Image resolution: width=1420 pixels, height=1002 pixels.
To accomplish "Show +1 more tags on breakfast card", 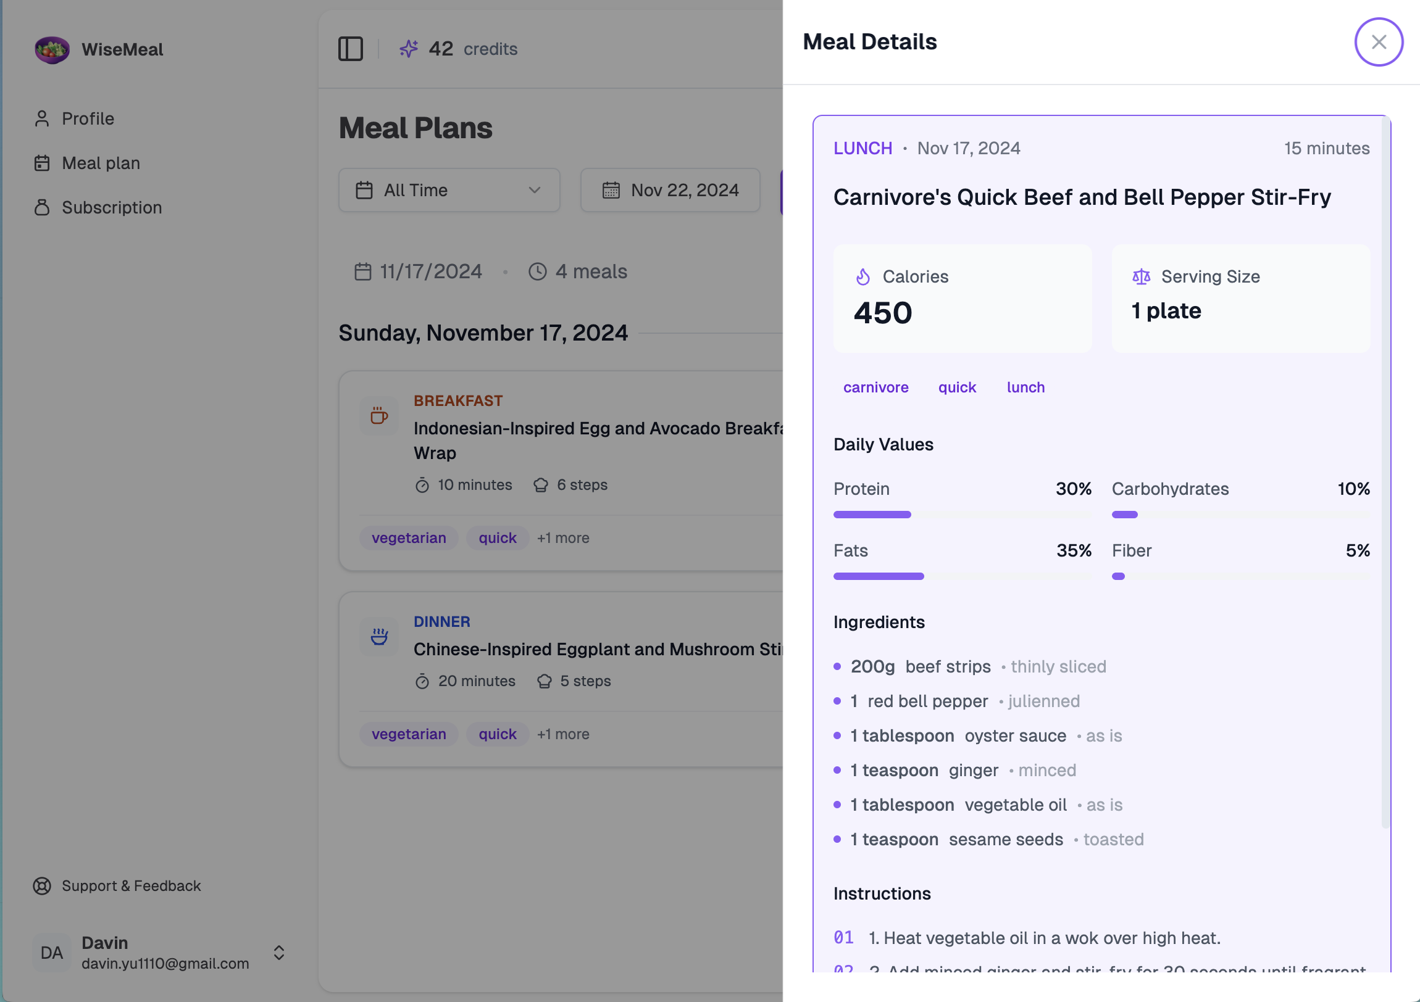I will 563,539.
